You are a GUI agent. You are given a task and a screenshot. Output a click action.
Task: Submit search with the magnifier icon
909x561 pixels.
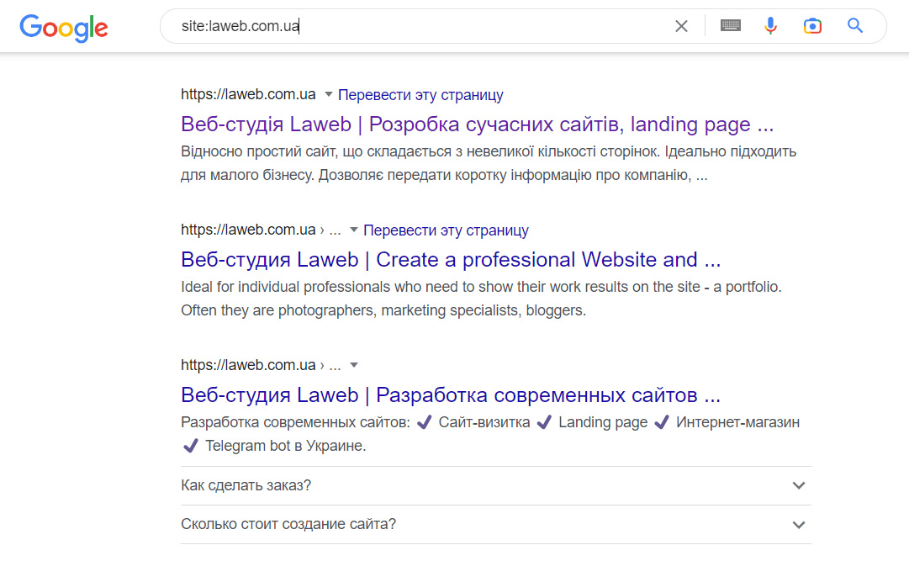[855, 25]
